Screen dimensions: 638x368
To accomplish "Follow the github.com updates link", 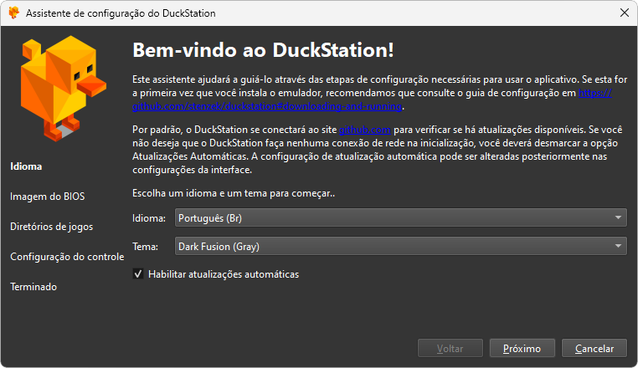I will (365, 130).
